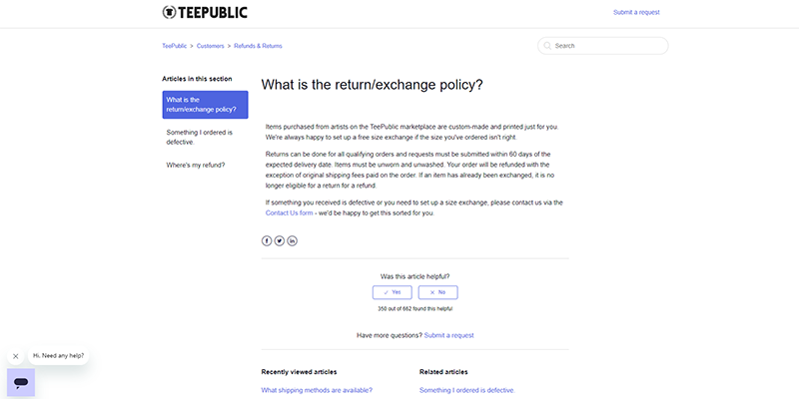The width and height of the screenshot is (799, 399).
Task: Open 'What shipping methods are available?' article
Action: (317, 390)
